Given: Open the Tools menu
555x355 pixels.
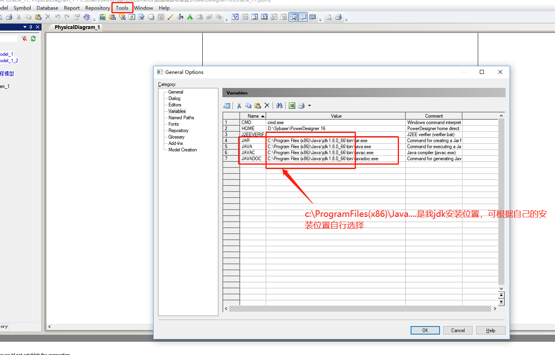Looking at the screenshot, I should tap(122, 8).
